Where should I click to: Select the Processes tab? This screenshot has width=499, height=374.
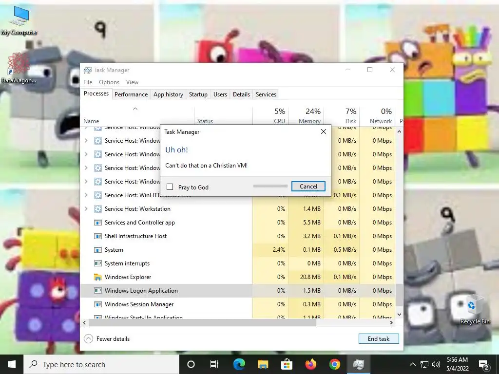tap(96, 93)
